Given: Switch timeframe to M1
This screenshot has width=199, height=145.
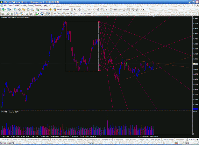Looking at the screenshot, I should 54,14.
